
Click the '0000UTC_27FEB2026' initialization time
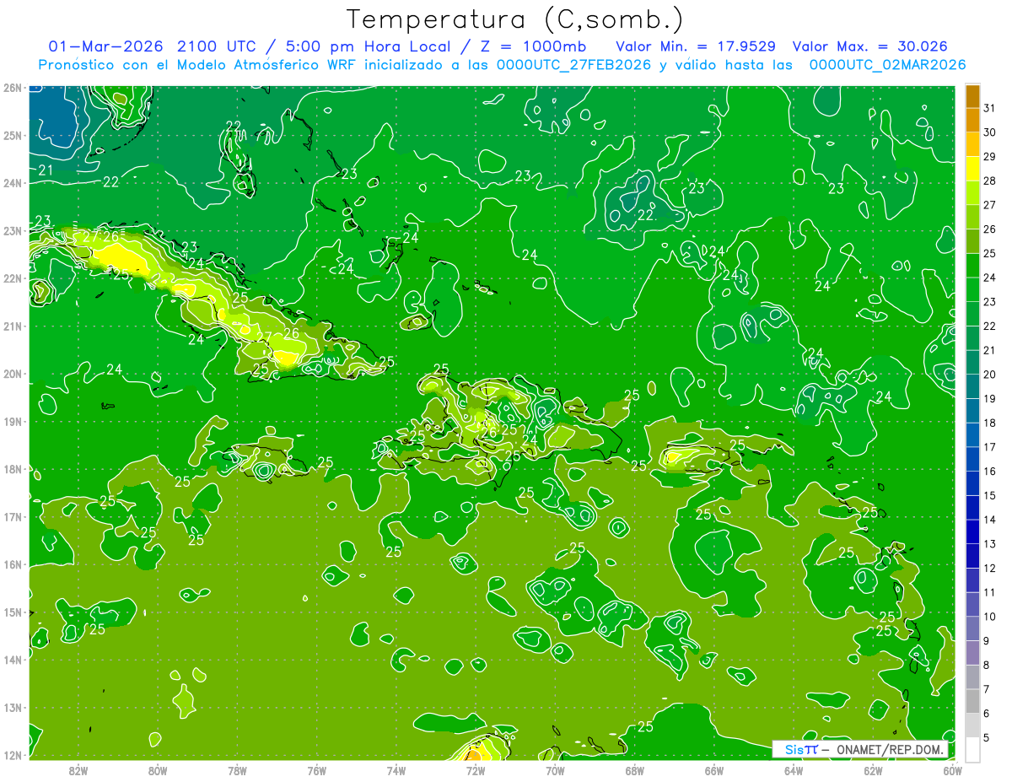coord(573,65)
